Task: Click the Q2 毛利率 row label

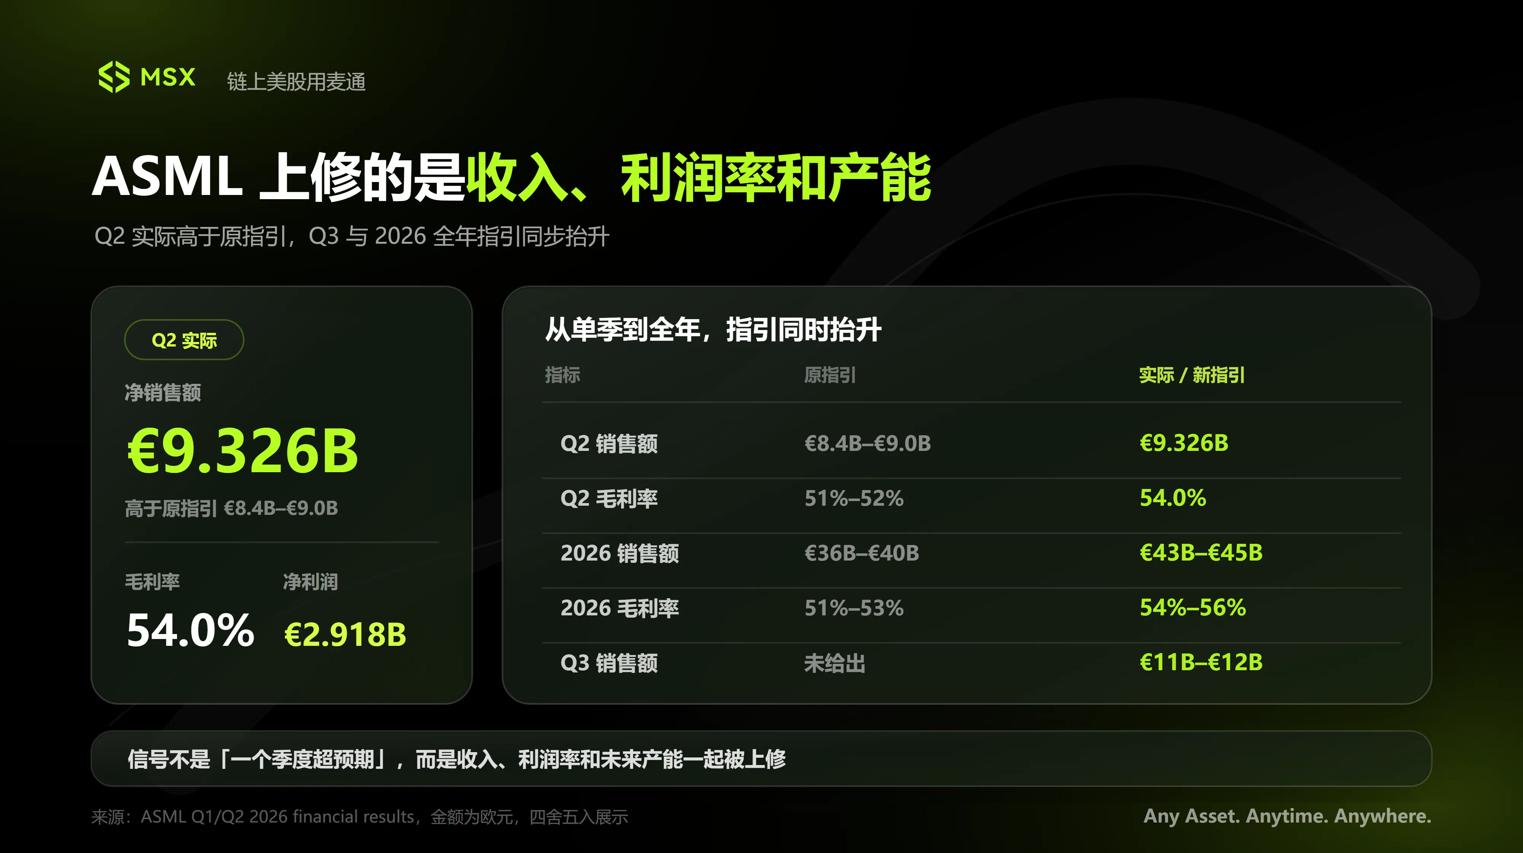Action: coord(609,498)
